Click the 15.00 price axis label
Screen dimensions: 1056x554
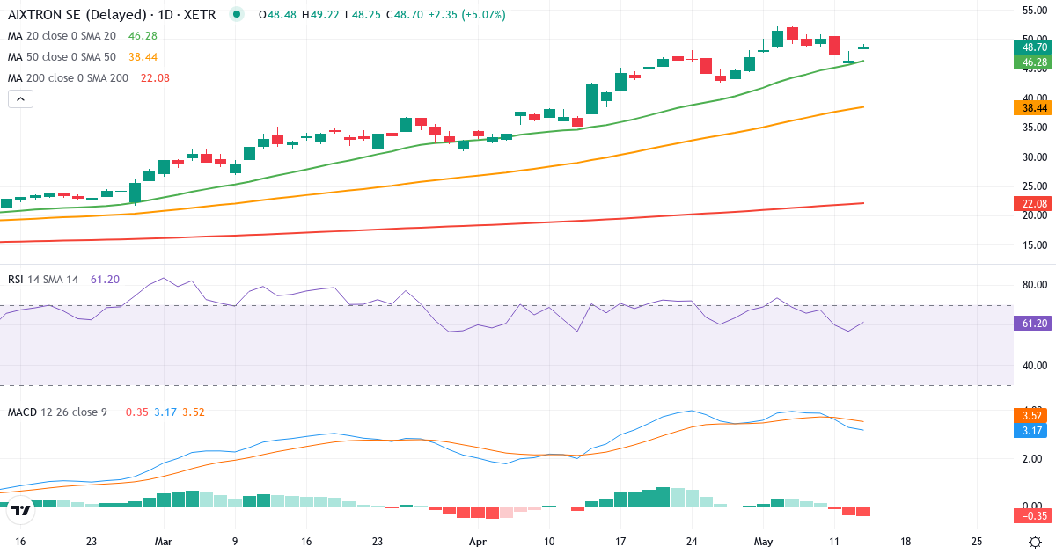click(1034, 244)
